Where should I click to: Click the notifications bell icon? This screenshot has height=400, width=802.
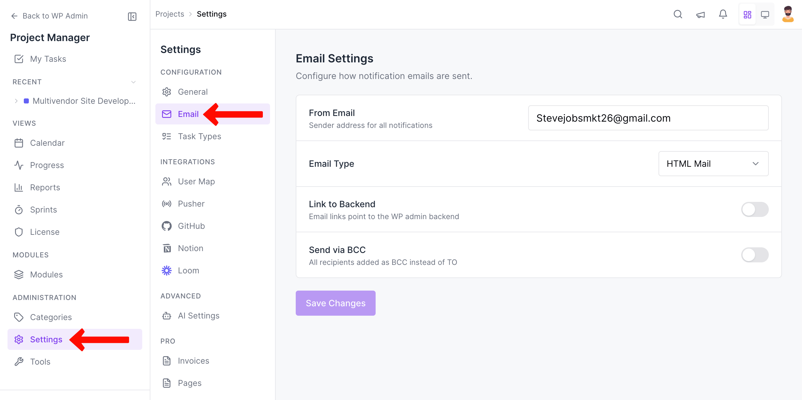[723, 14]
